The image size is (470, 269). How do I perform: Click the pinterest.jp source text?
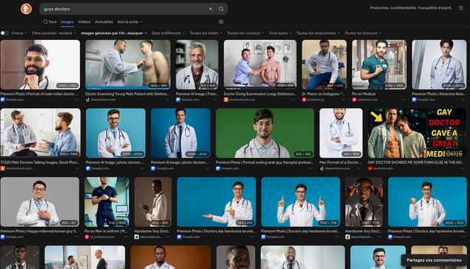[x=316, y=99]
